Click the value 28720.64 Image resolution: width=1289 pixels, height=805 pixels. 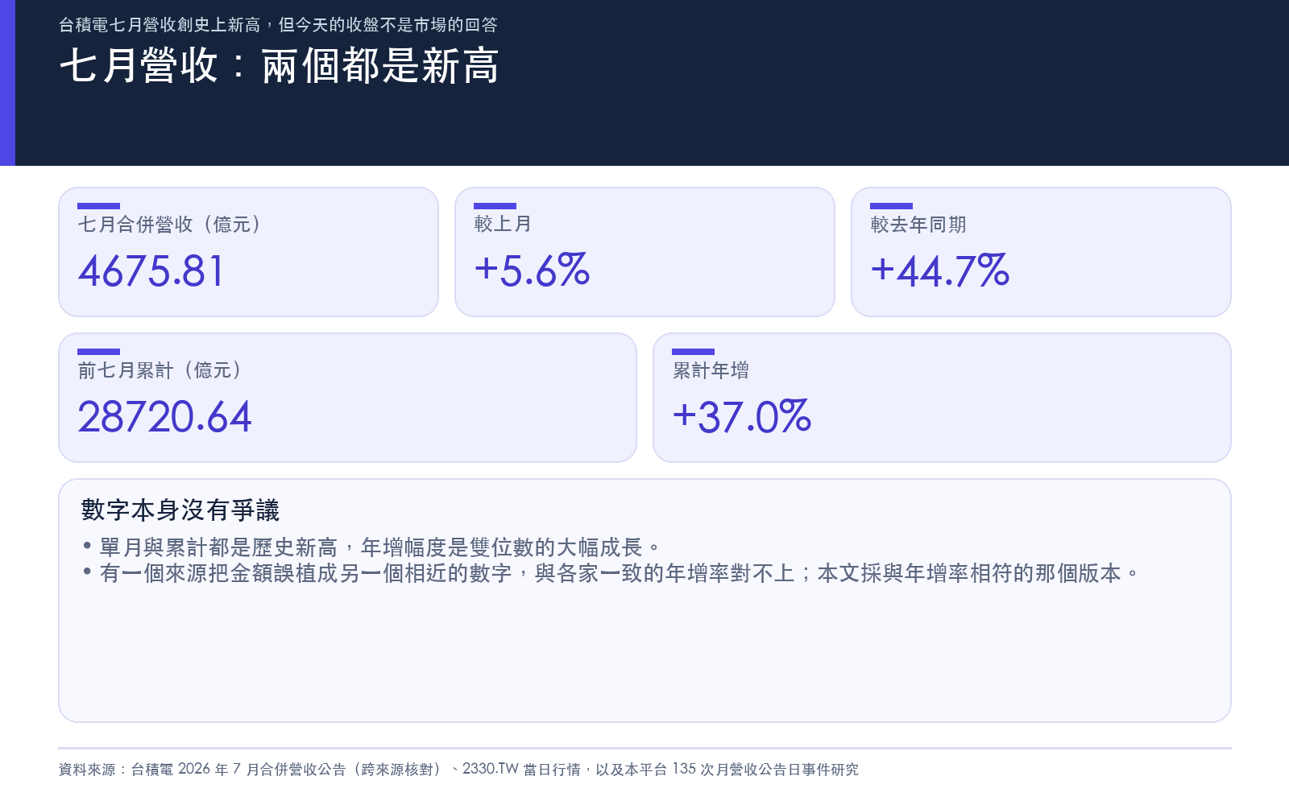point(164,416)
